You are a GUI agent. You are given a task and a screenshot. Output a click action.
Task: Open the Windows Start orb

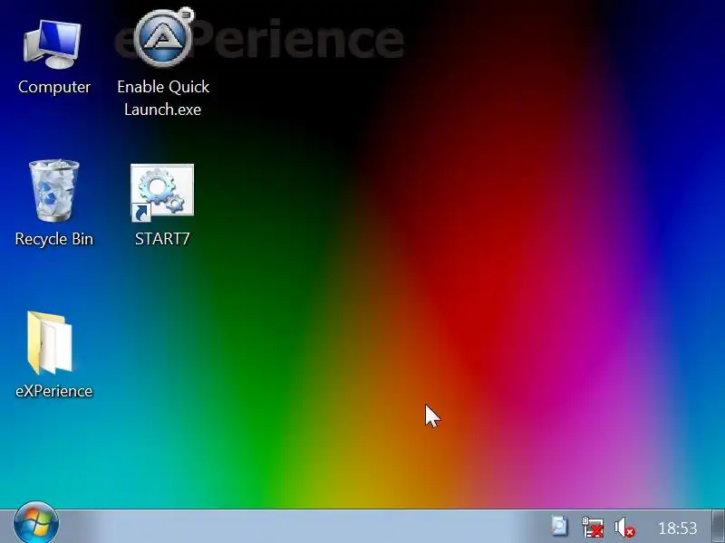point(36,524)
